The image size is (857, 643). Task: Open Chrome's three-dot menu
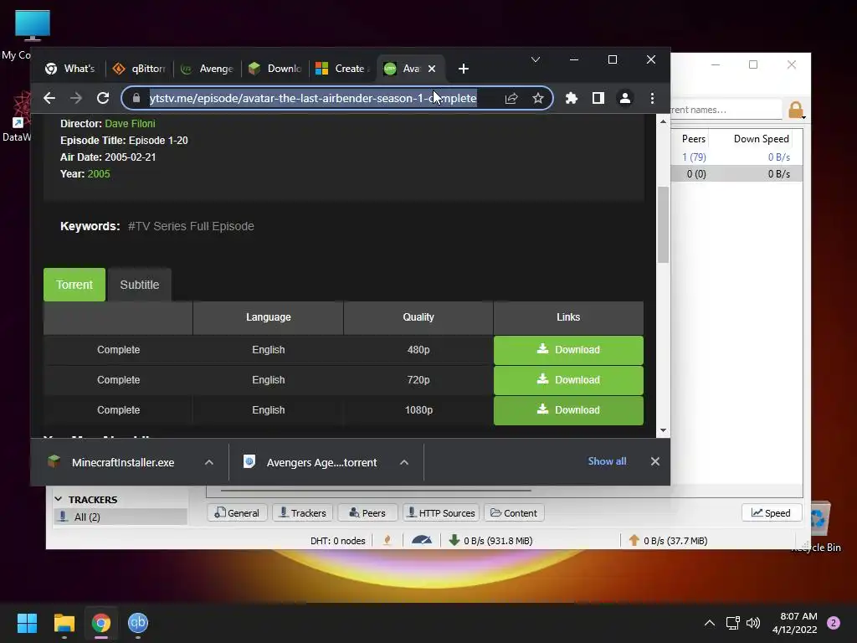click(x=652, y=99)
